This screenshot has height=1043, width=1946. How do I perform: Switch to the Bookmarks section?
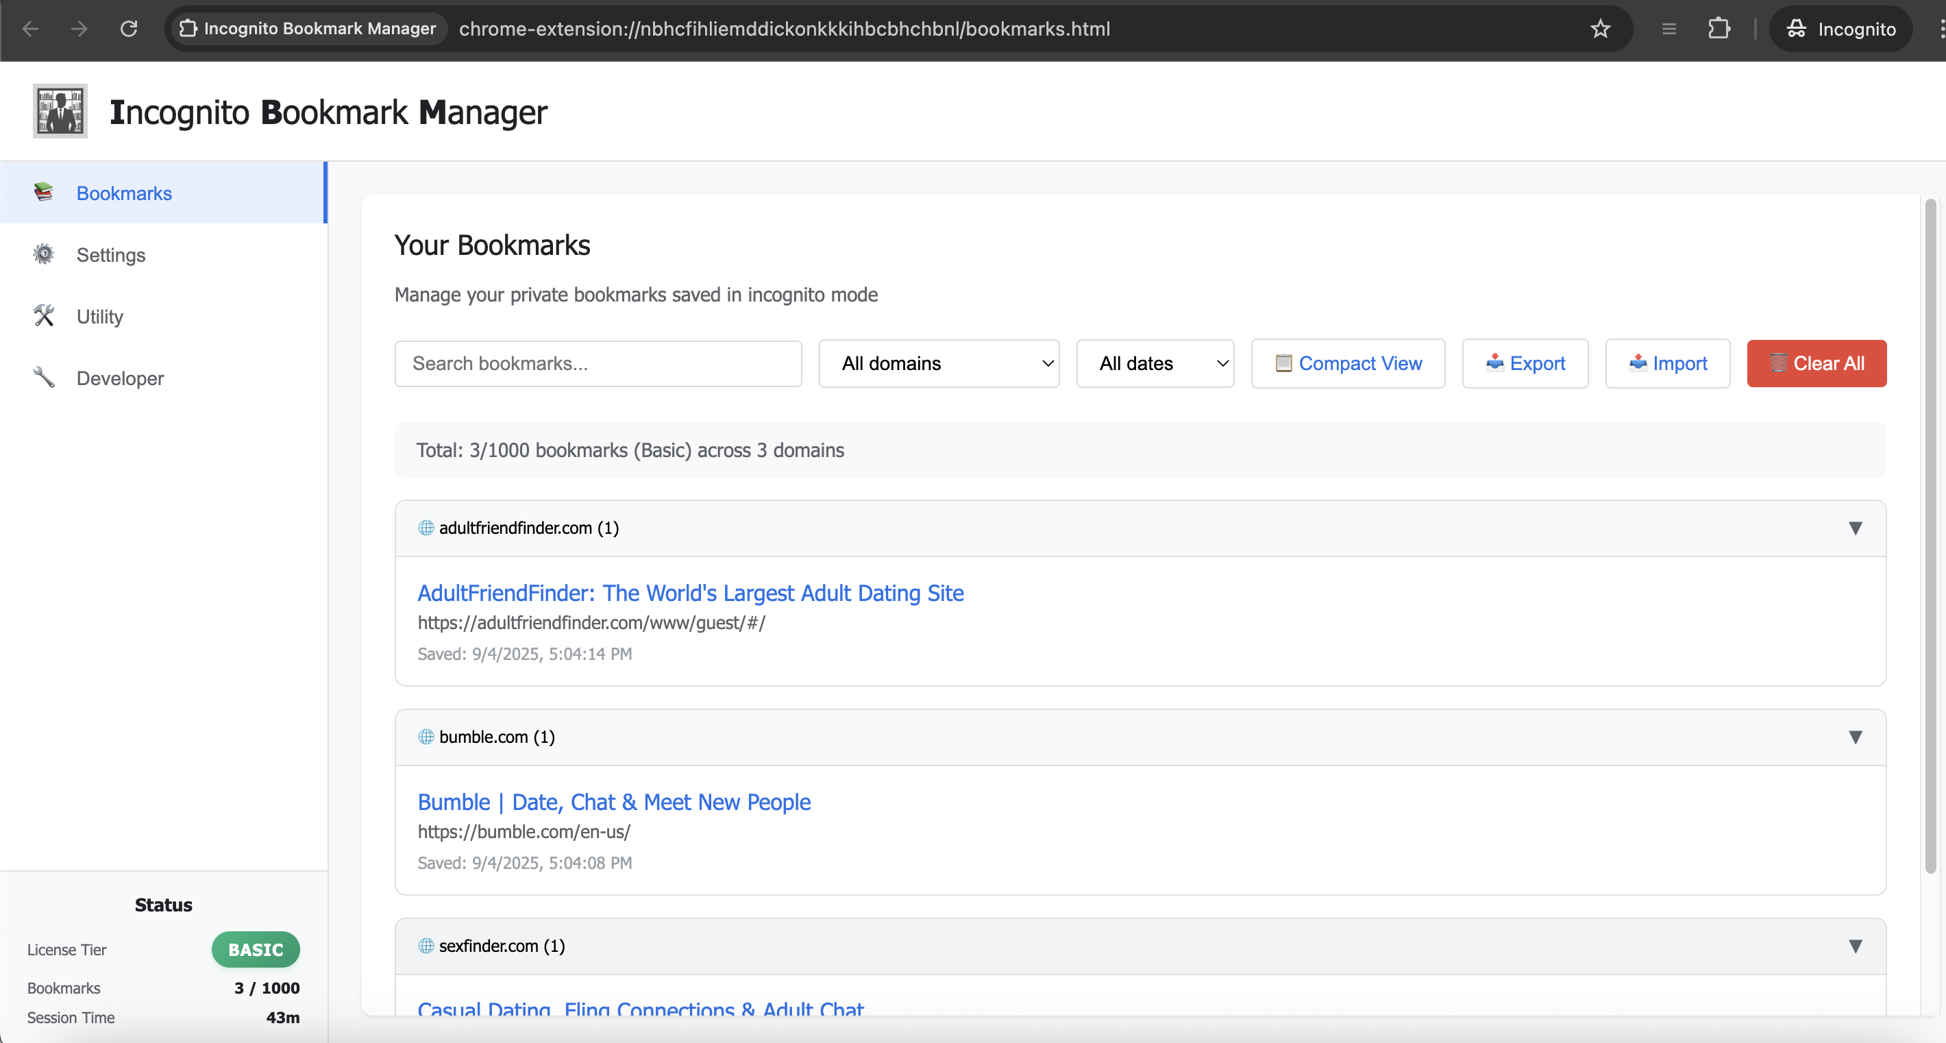124,193
